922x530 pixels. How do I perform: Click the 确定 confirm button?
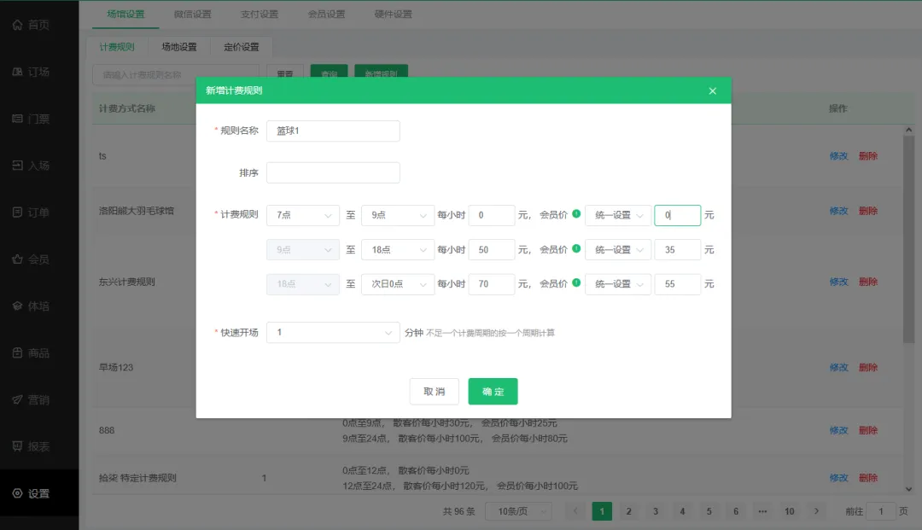[493, 392]
